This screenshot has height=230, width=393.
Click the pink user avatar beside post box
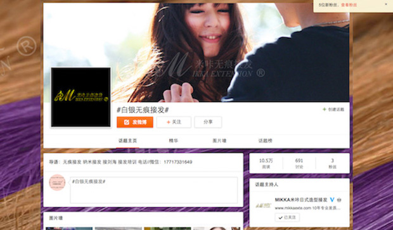point(57,182)
